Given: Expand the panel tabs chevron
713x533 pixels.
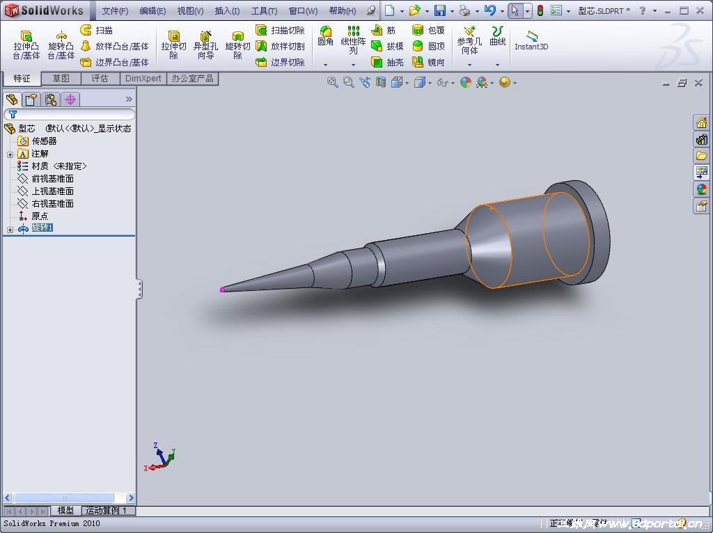Looking at the screenshot, I should click(x=129, y=99).
